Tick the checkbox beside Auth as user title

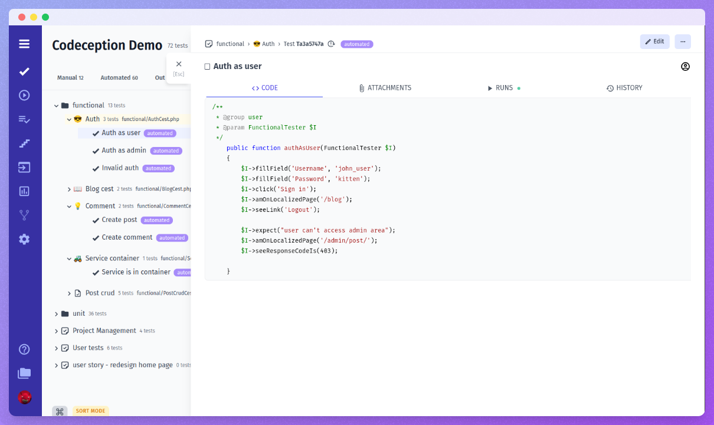tap(207, 67)
